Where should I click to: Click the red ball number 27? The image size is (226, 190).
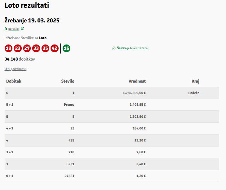[27, 48]
